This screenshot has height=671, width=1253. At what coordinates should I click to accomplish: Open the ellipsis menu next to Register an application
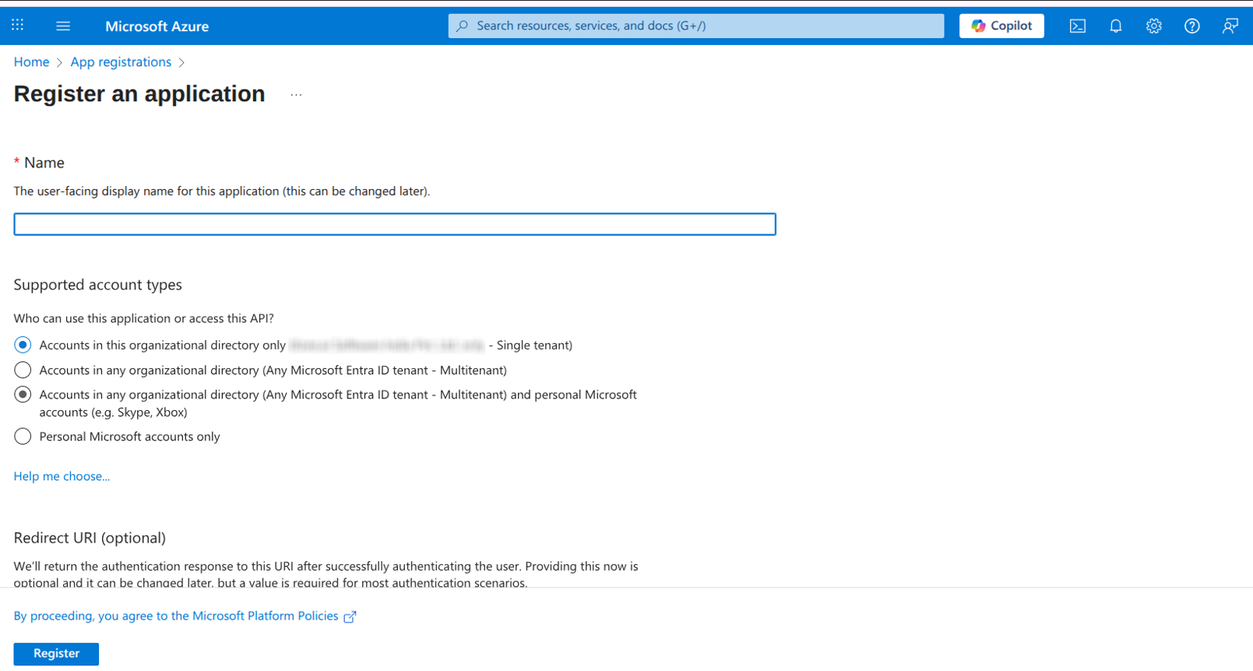tap(296, 95)
